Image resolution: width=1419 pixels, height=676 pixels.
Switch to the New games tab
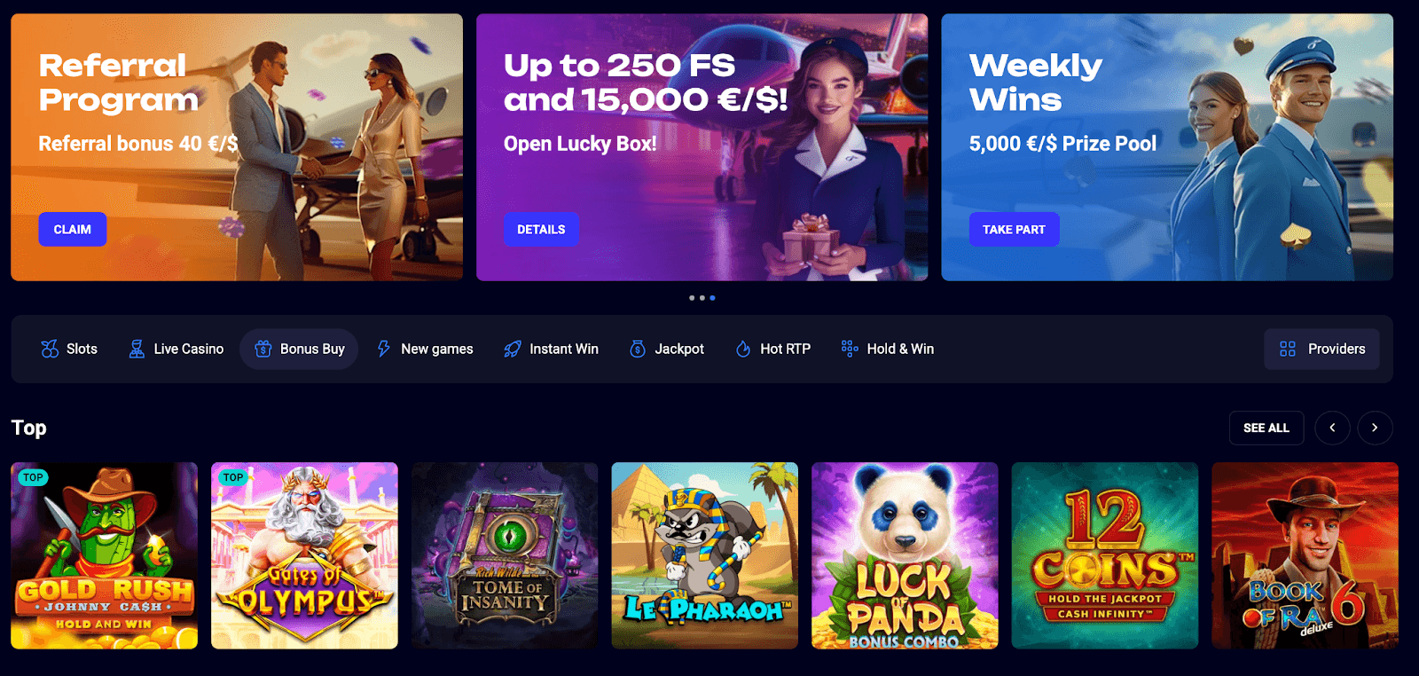pos(425,349)
